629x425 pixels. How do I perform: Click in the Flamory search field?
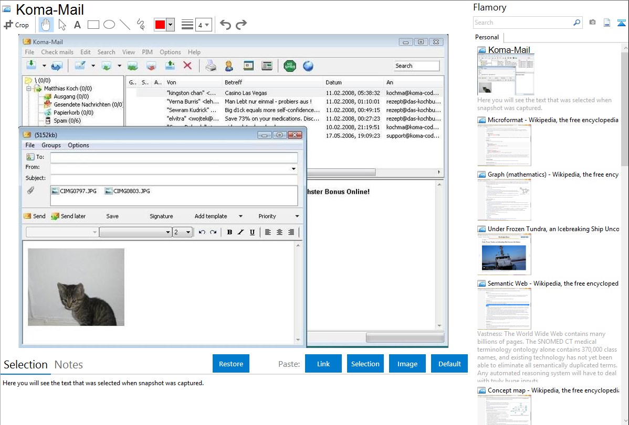(x=522, y=23)
